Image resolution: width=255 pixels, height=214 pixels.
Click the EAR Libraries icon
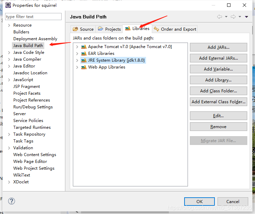tap(84, 53)
